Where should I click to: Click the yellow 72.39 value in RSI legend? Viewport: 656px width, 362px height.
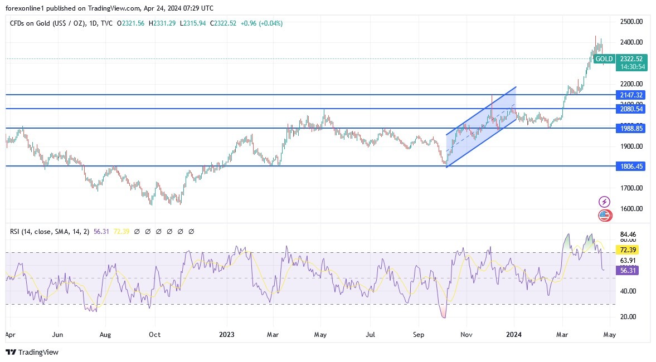pyautogui.click(x=122, y=232)
